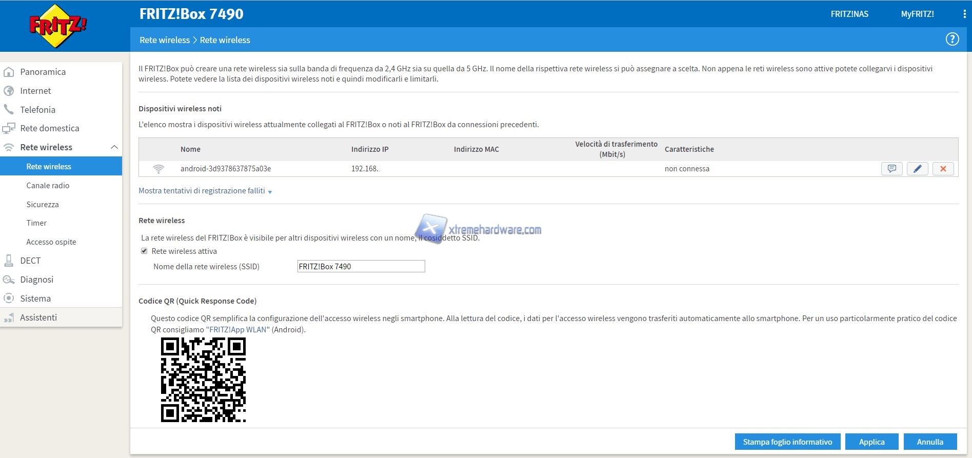This screenshot has height=458, width=972.
Task: Open FRITZ!NAS from the top bar
Action: 849,14
